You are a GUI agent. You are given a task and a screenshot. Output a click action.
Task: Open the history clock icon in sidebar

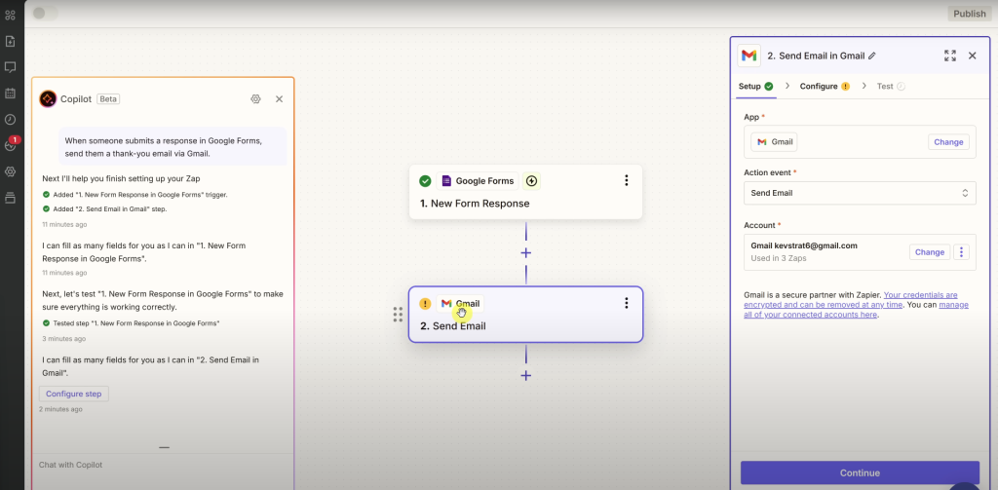pos(10,119)
